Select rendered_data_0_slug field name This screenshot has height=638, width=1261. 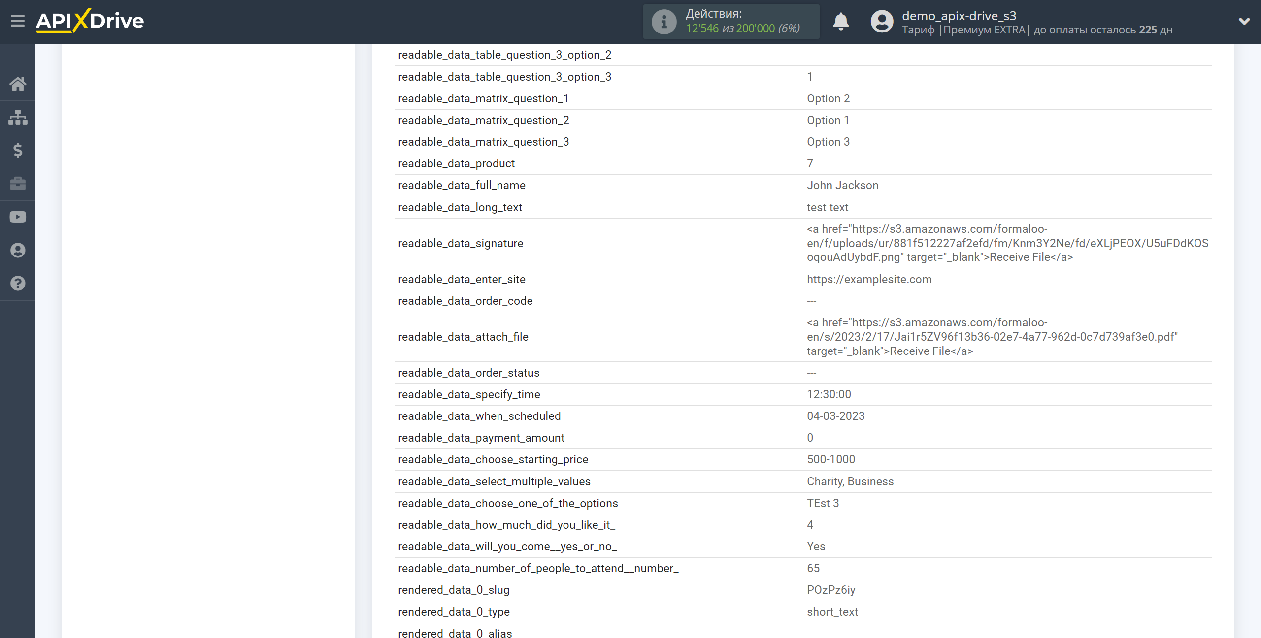coord(454,590)
